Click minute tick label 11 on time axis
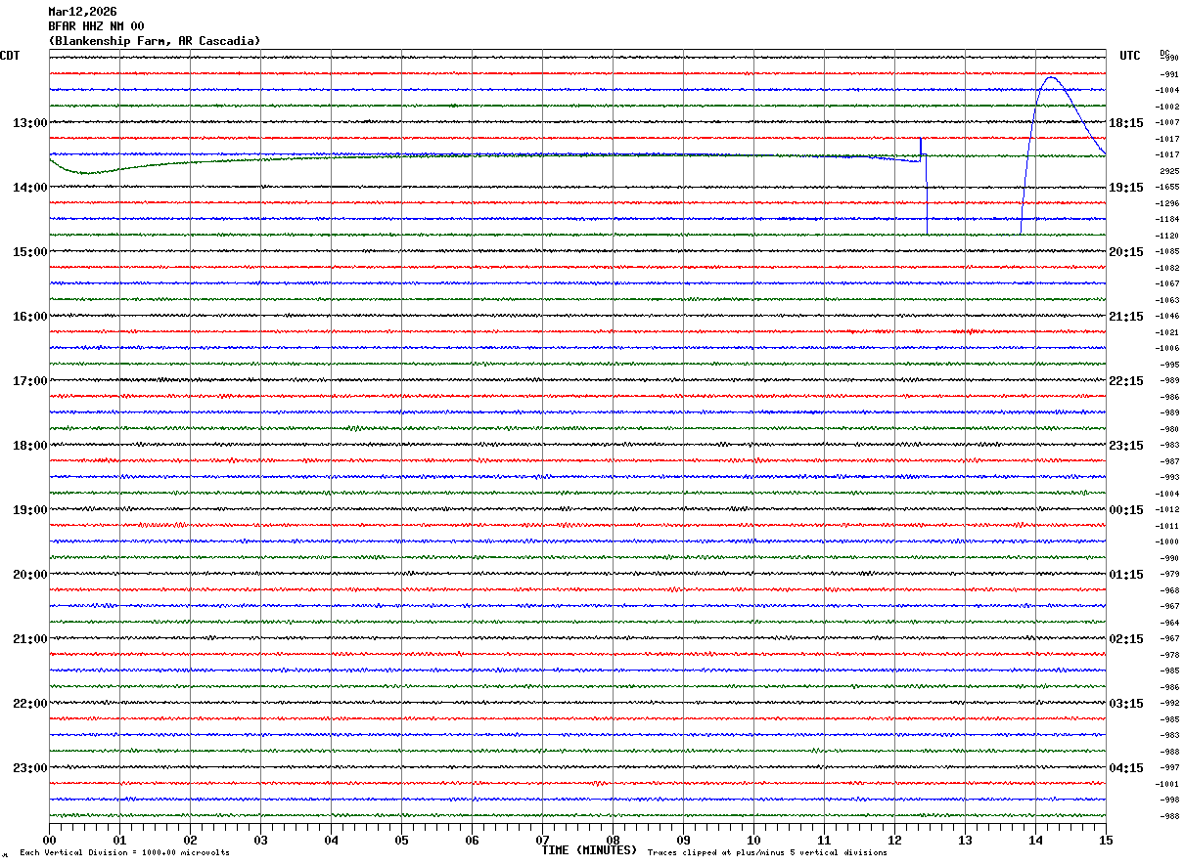This screenshot has height=866, width=1184. (824, 840)
